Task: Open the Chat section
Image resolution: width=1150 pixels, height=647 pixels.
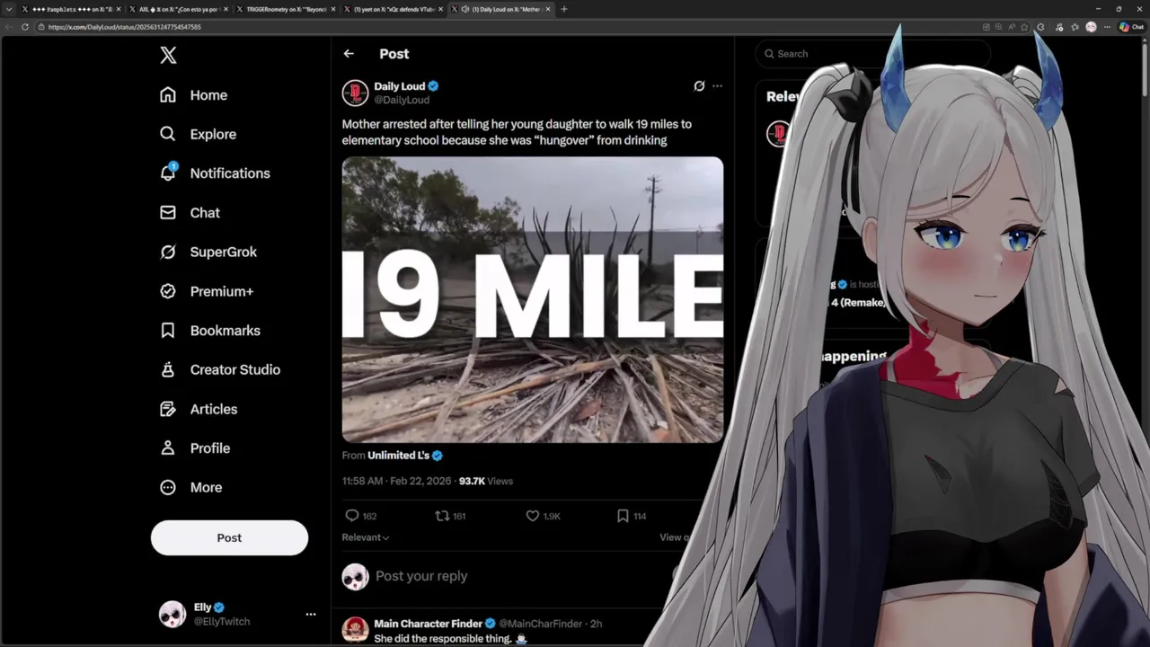Action: pos(190,213)
